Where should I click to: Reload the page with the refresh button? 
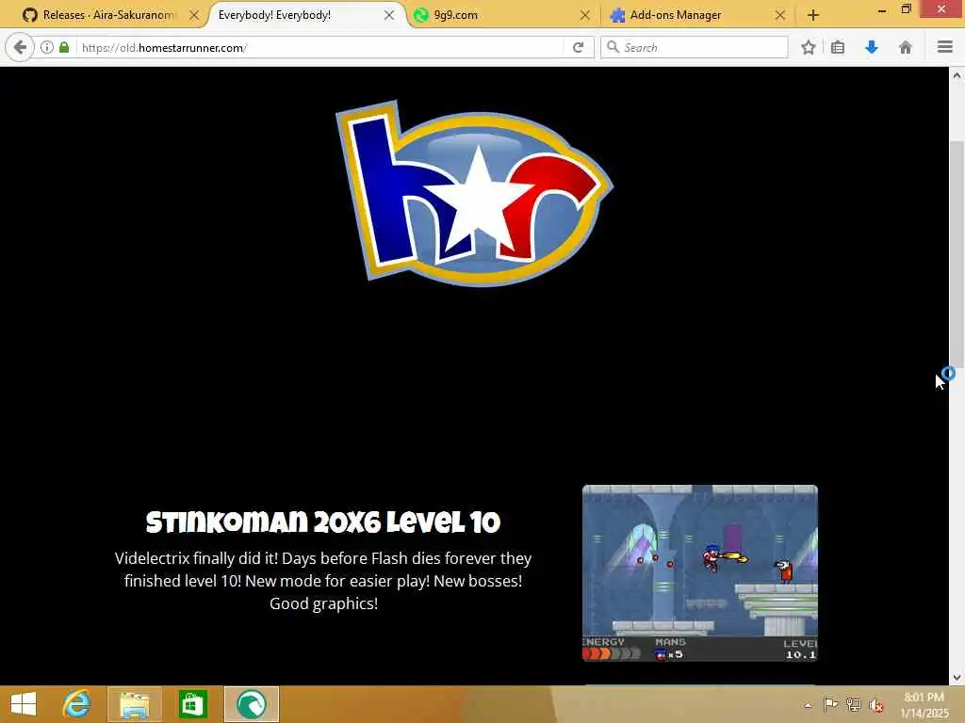coord(578,47)
